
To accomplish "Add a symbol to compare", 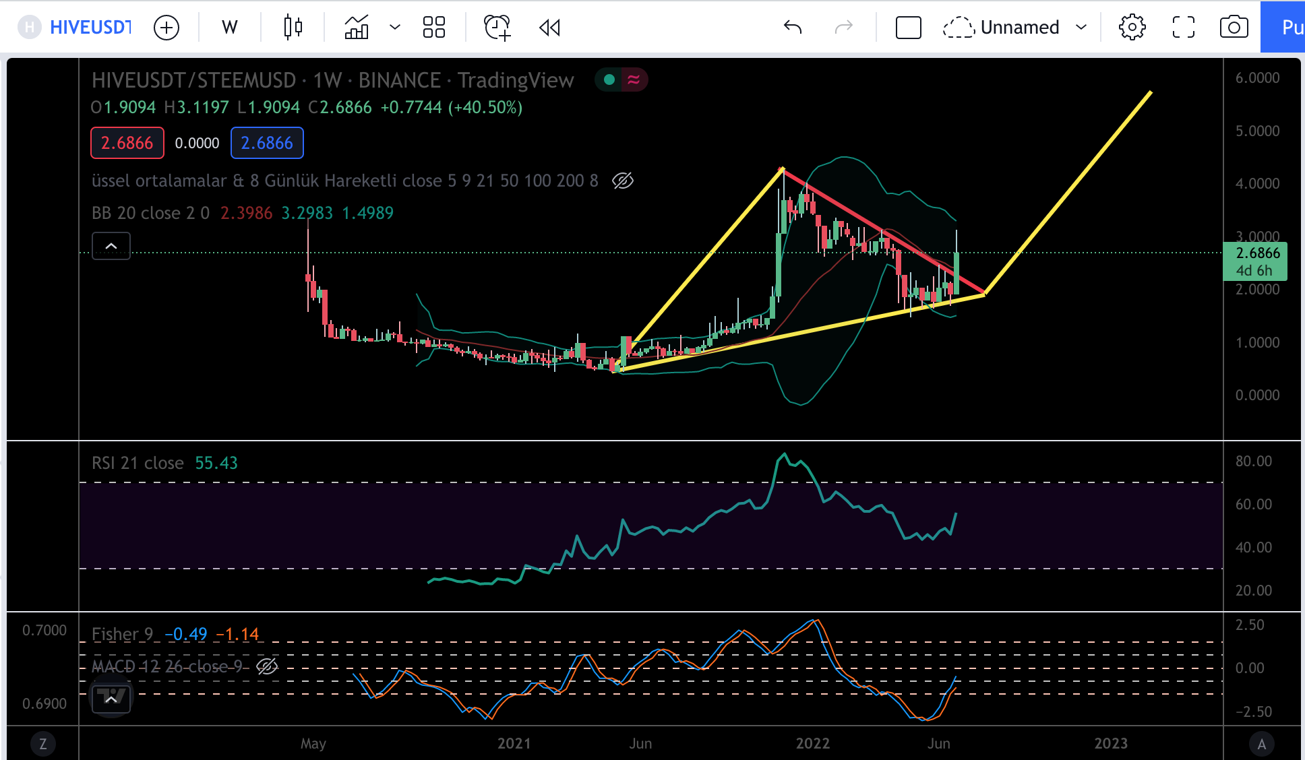I will 166,28.
